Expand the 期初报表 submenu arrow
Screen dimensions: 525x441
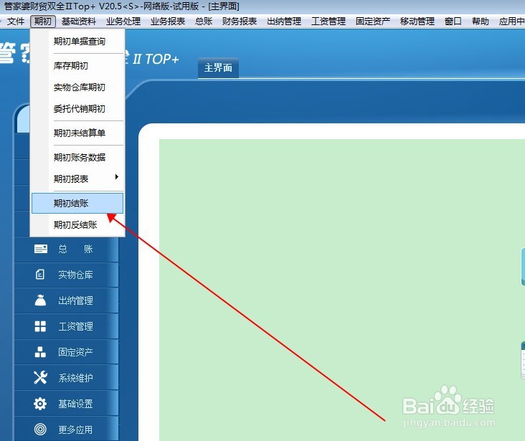pyautogui.click(x=116, y=177)
